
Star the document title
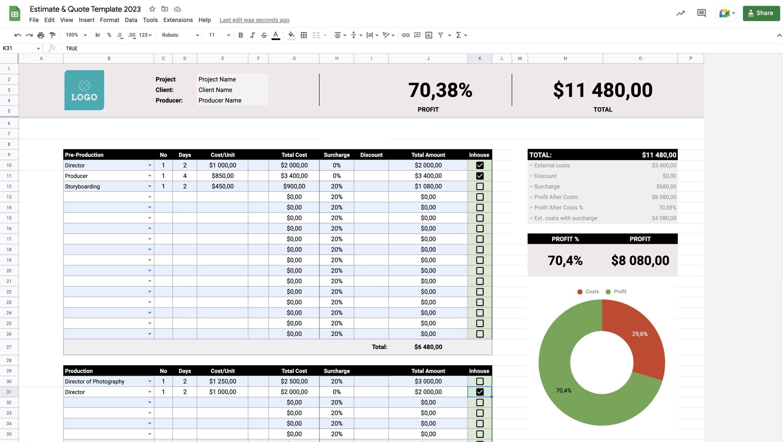(x=152, y=9)
